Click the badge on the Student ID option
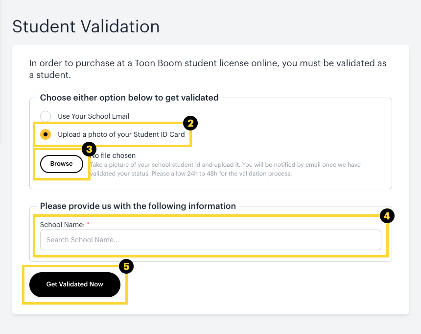421x334 pixels. (x=190, y=123)
